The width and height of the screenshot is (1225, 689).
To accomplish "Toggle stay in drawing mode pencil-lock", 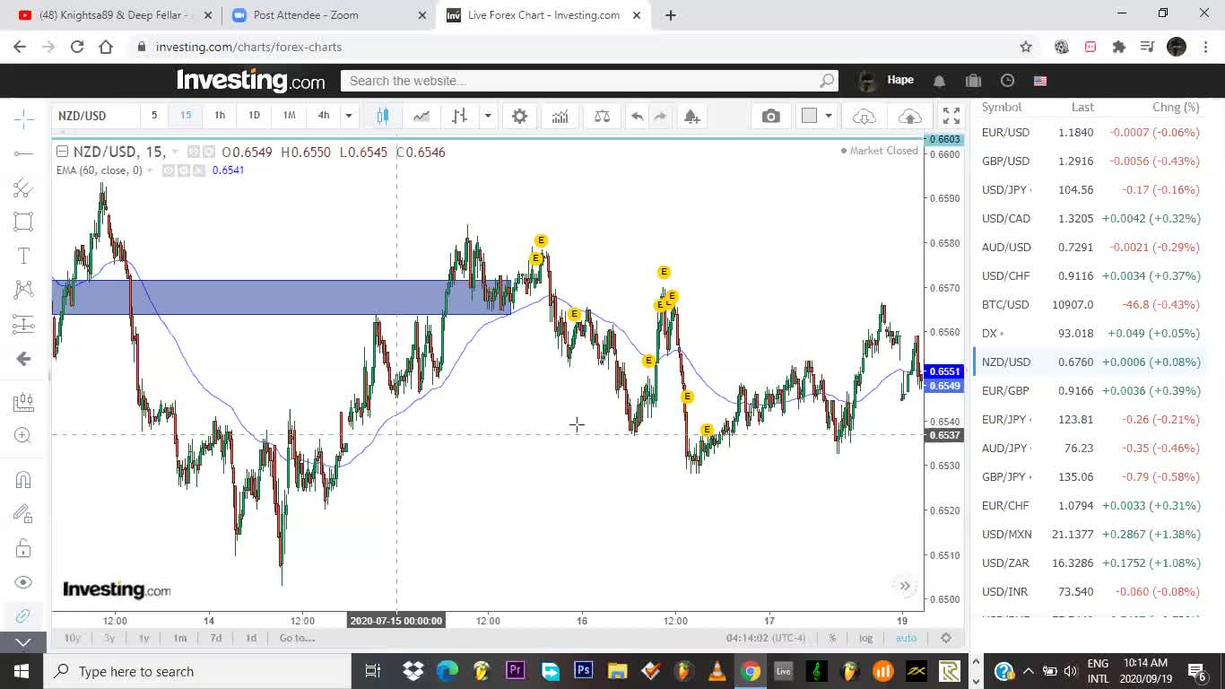I will pyautogui.click(x=23, y=514).
